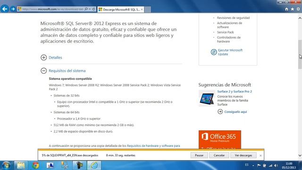
Task: Collapse Requisitos del sistema minus icon
Action: [x=44, y=71]
